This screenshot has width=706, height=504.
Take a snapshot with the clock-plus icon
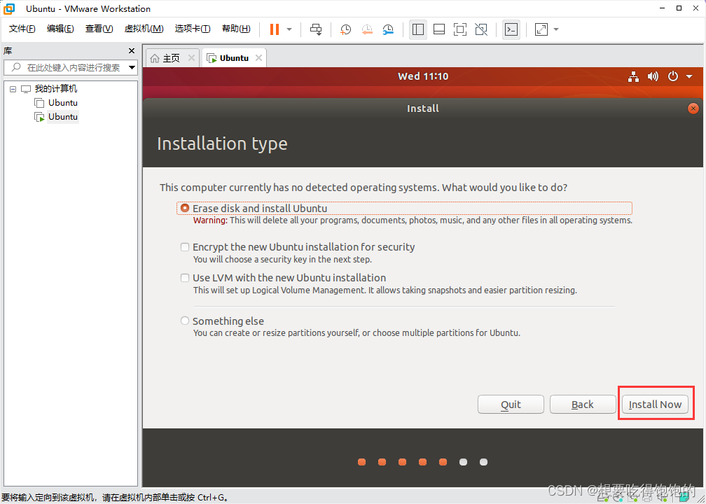pos(345,29)
